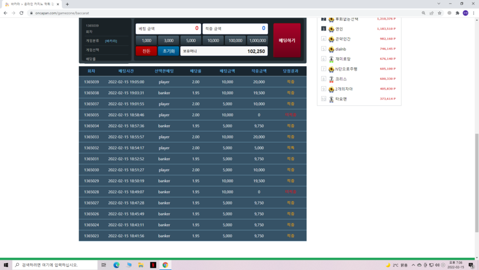The width and height of the screenshot is (479, 270).
Task: Click the 1,000,000 bet chip button
Action: point(258,40)
